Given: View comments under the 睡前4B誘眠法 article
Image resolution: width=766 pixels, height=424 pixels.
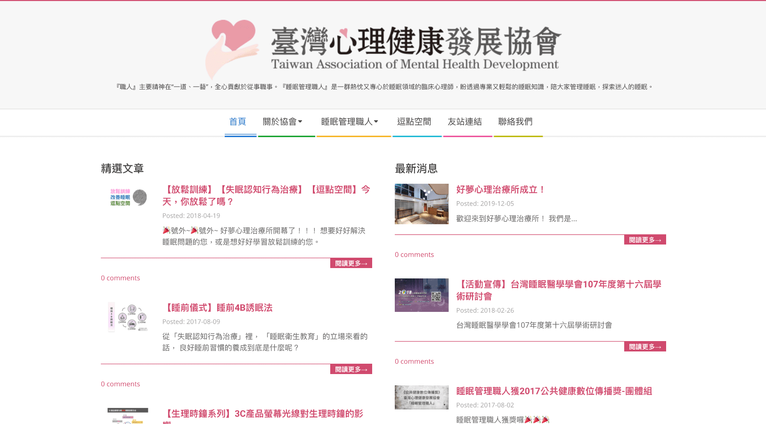Looking at the screenshot, I should [x=120, y=384].
